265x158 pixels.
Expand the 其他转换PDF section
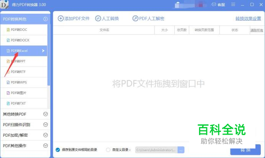(46, 114)
